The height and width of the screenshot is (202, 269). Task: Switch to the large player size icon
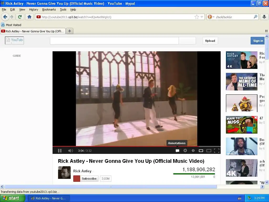point(209,151)
